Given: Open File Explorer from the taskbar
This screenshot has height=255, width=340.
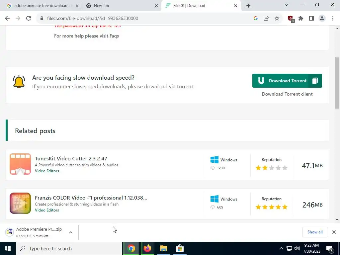Looking at the screenshot, I should [x=163, y=248].
